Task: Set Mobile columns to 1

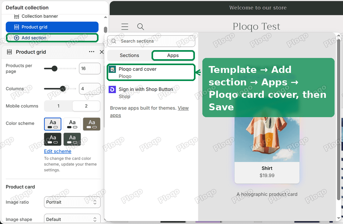Action: tap(58, 106)
